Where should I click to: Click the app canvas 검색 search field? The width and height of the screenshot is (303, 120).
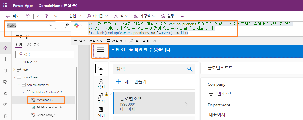click(x=154, y=69)
